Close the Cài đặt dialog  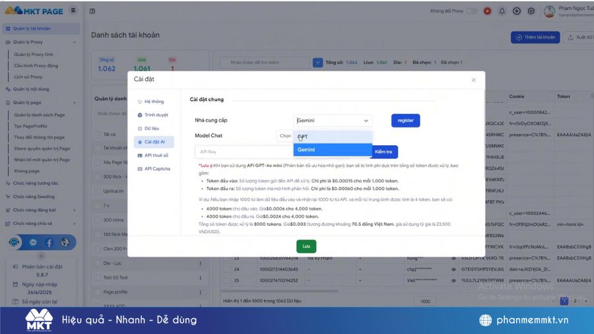click(x=473, y=80)
